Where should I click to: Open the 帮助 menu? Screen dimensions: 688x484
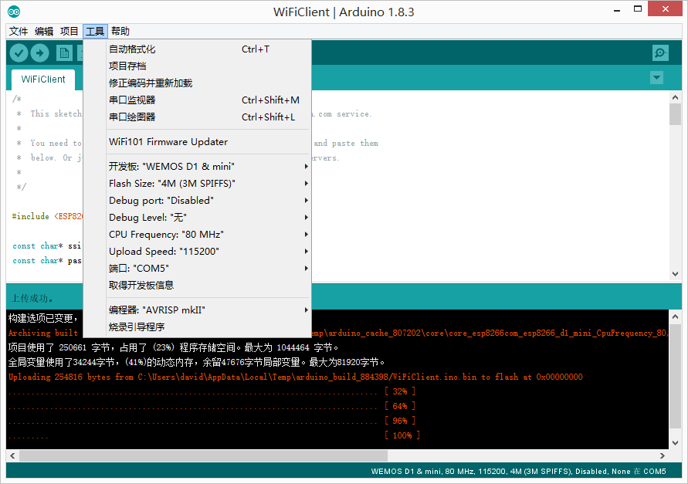(x=120, y=31)
